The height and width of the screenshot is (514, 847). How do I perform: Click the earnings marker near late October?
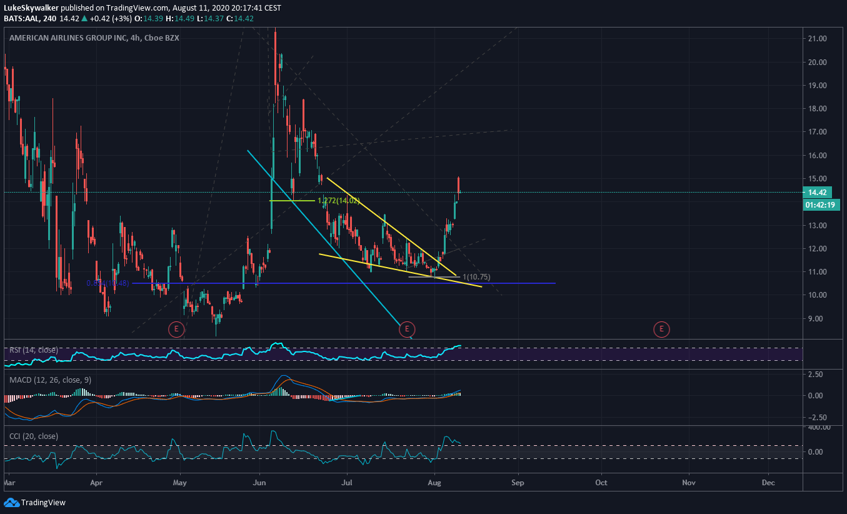pyautogui.click(x=661, y=328)
